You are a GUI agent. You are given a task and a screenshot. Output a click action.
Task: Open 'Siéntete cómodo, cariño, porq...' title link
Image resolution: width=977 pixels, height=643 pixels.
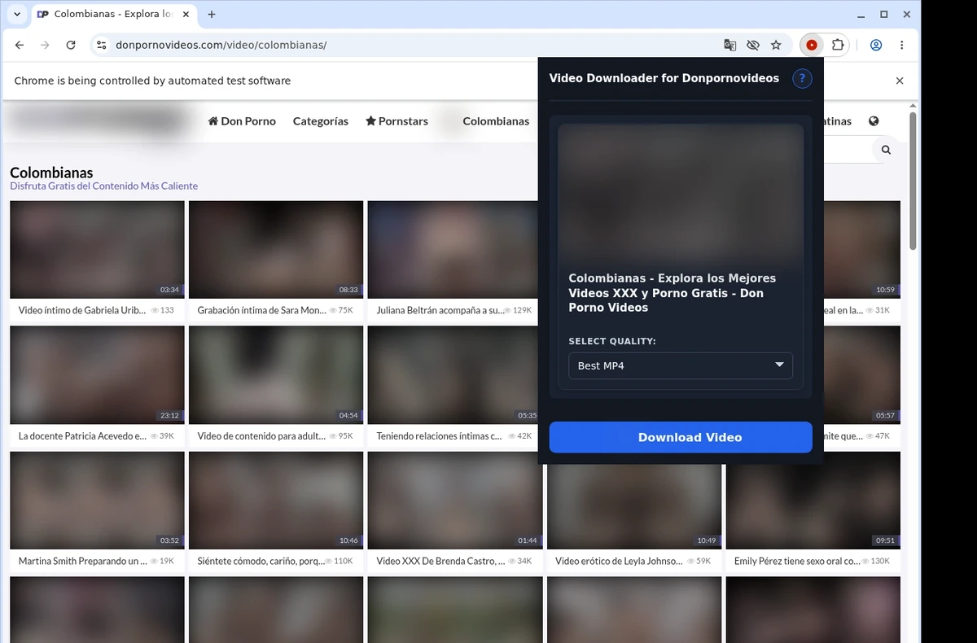coord(261,561)
